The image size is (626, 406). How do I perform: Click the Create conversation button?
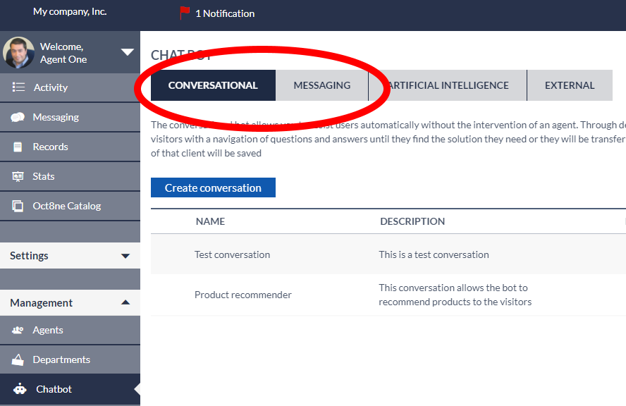[213, 187]
